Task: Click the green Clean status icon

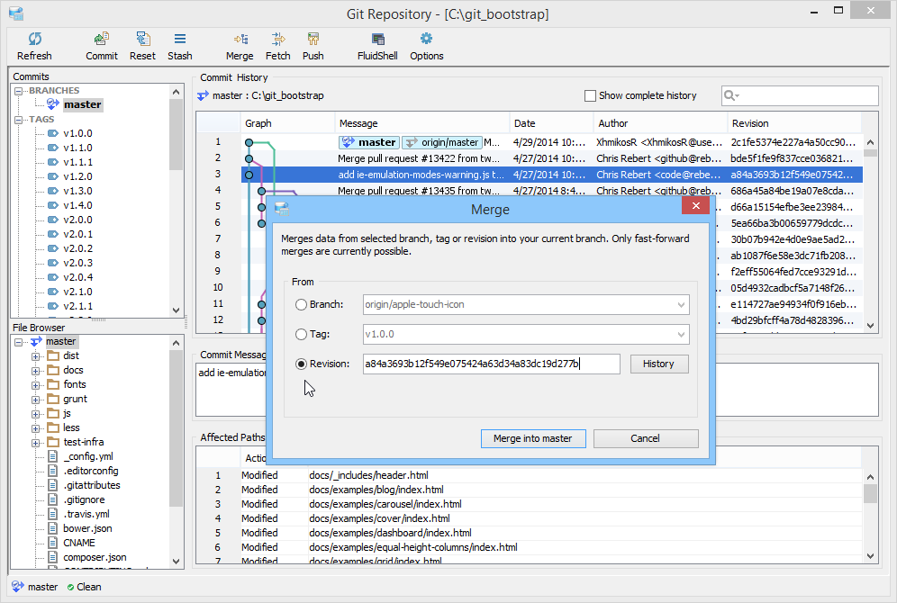Action: (x=70, y=587)
